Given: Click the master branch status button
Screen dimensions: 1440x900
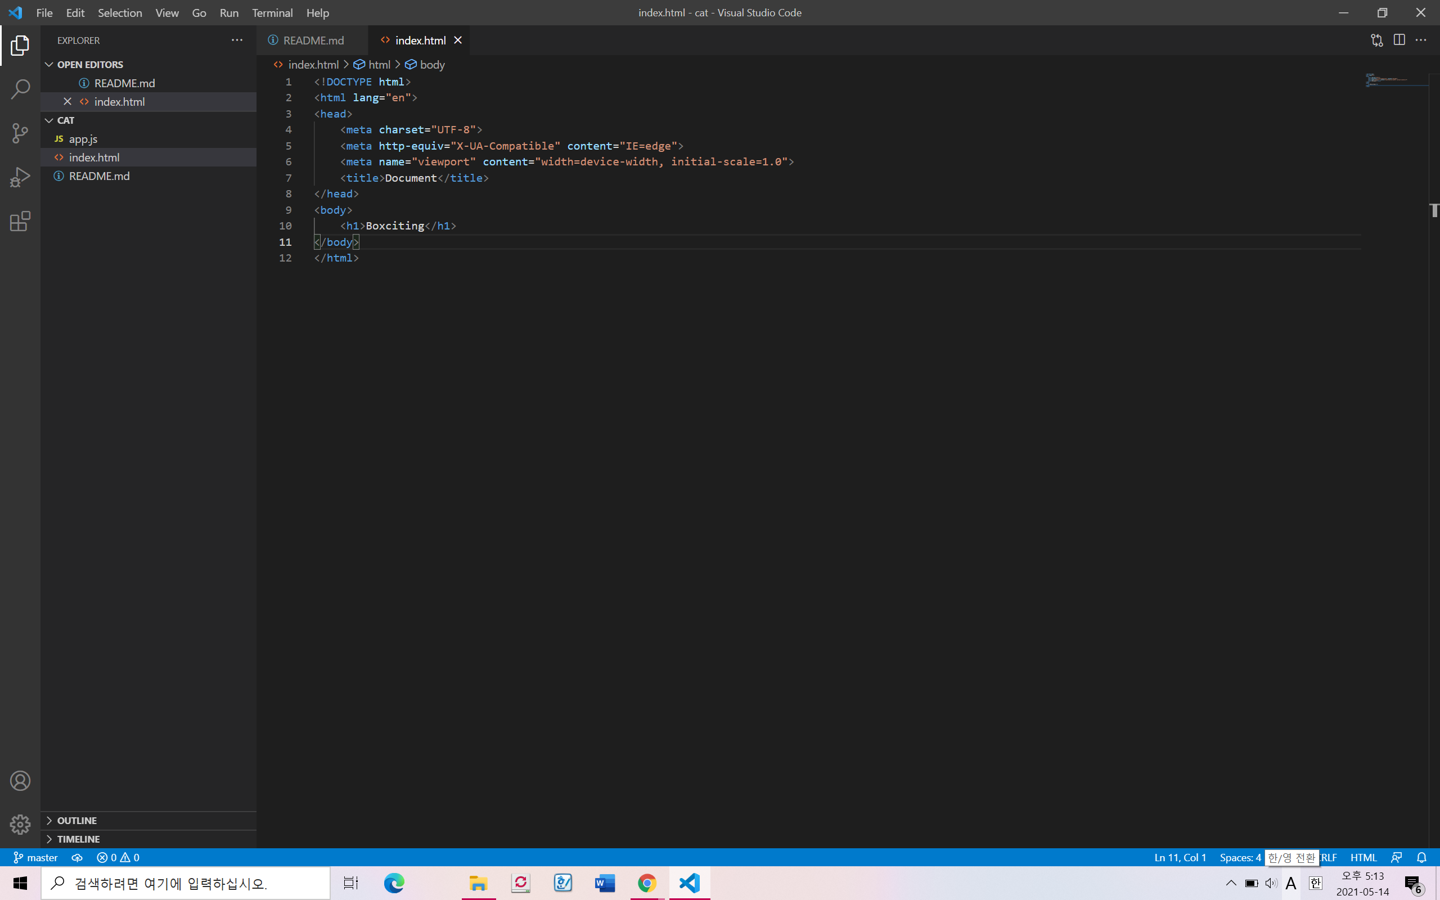Looking at the screenshot, I should (35, 857).
